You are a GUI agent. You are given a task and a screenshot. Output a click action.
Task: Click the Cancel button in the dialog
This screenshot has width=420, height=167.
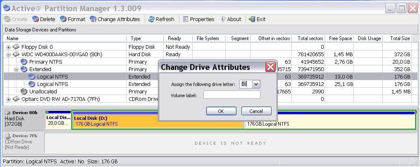click(256, 111)
